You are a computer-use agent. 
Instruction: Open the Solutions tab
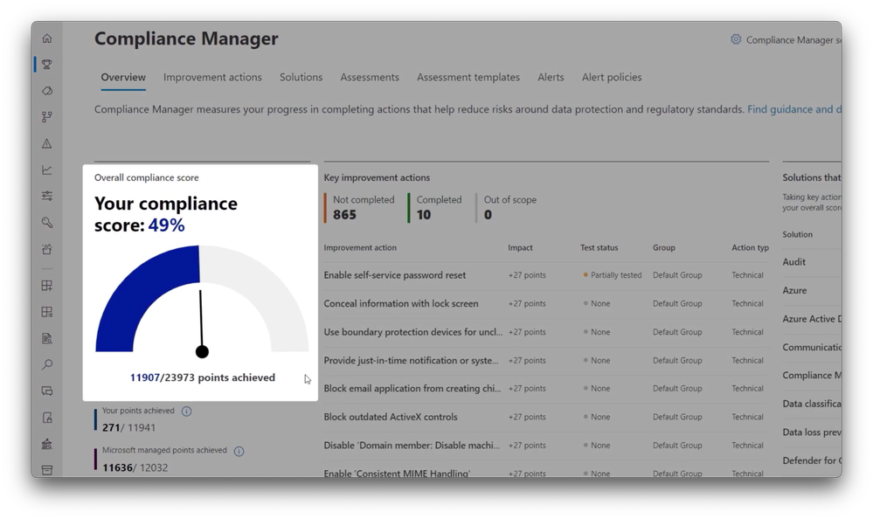click(x=301, y=78)
